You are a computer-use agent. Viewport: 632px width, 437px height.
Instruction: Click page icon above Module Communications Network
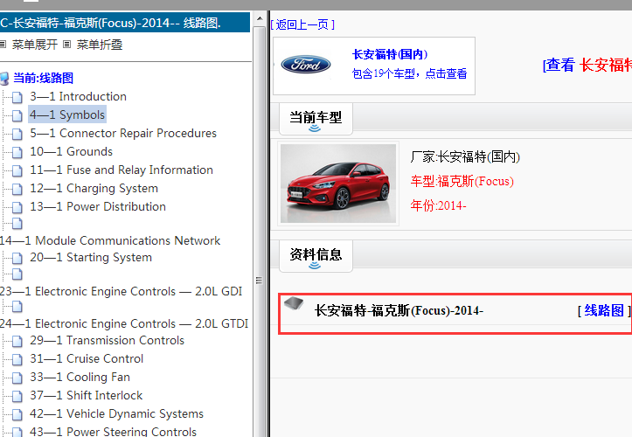point(17,224)
